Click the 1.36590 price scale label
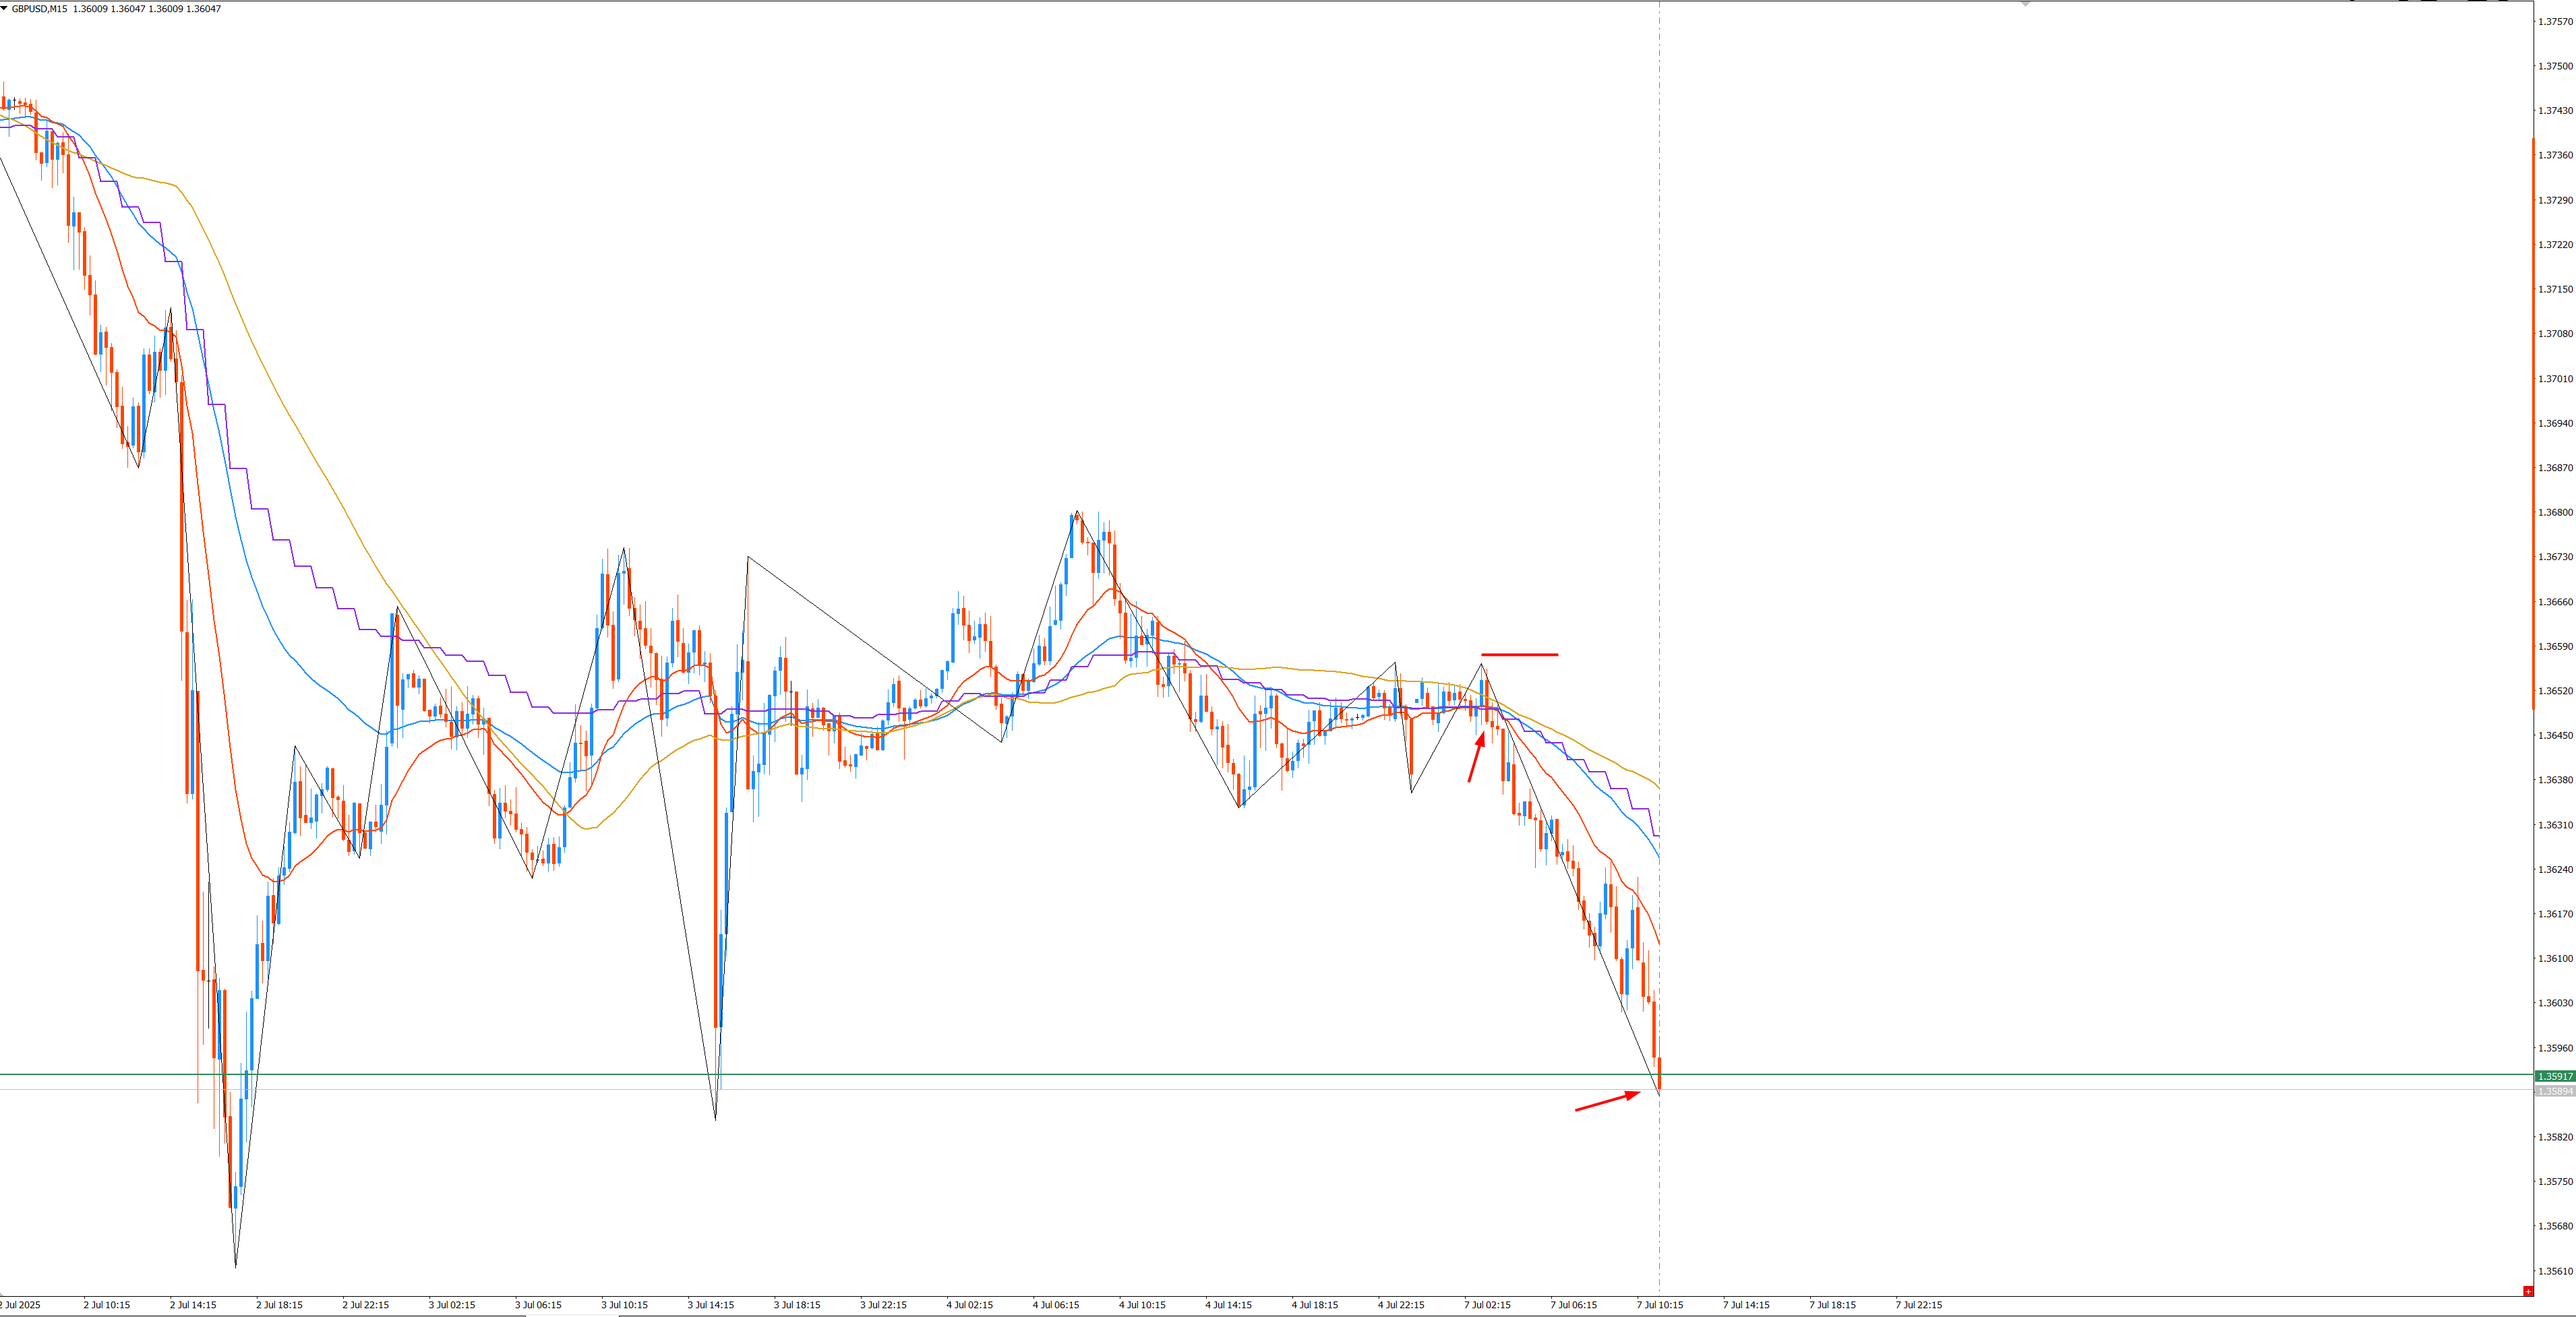This screenshot has height=1317, width=2576. 2555,646
